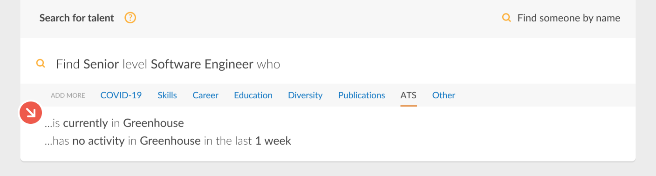Screen dimensions: 656x176
Task: Click magnifier icon next to Find someone by name
Action: tap(506, 18)
